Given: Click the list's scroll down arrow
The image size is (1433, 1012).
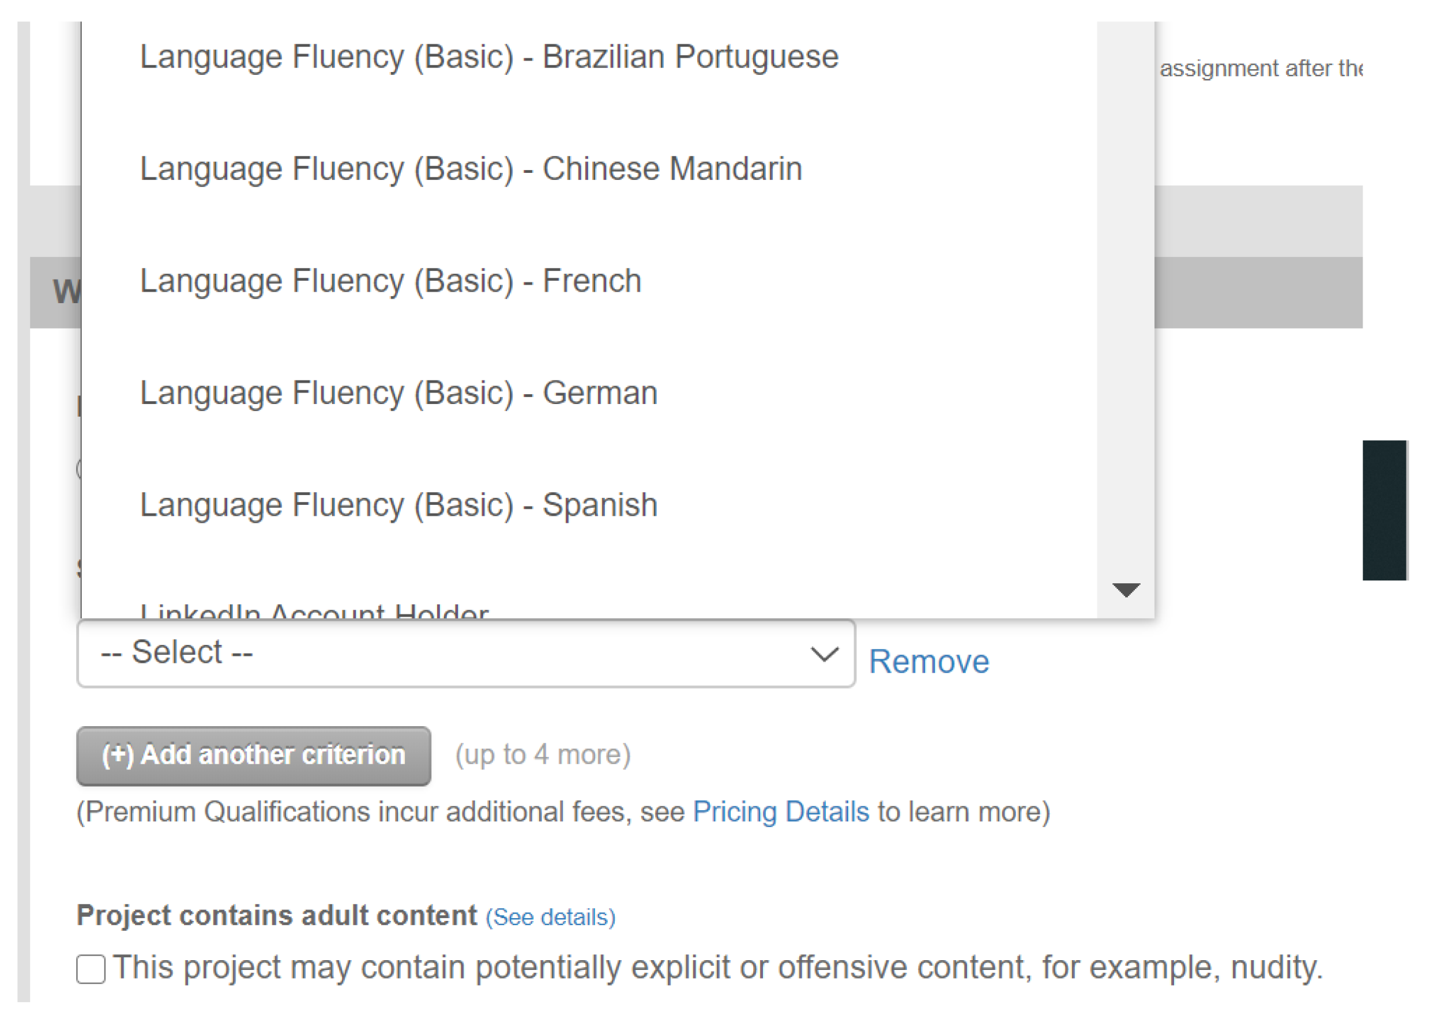Looking at the screenshot, I should [1125, 590].
